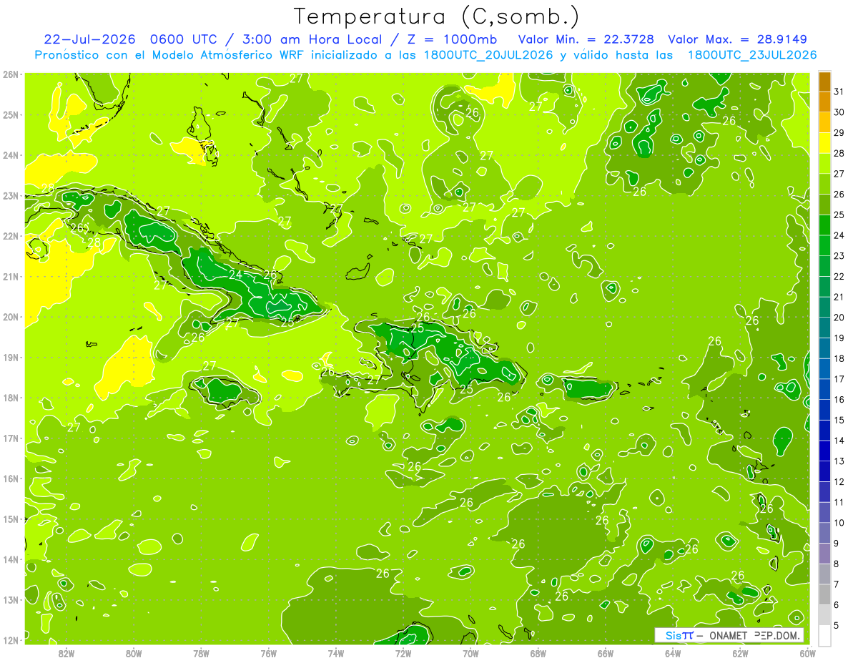858x663 pixels.
Task: Click the "26N" latitude label
Action: (11, 74)
